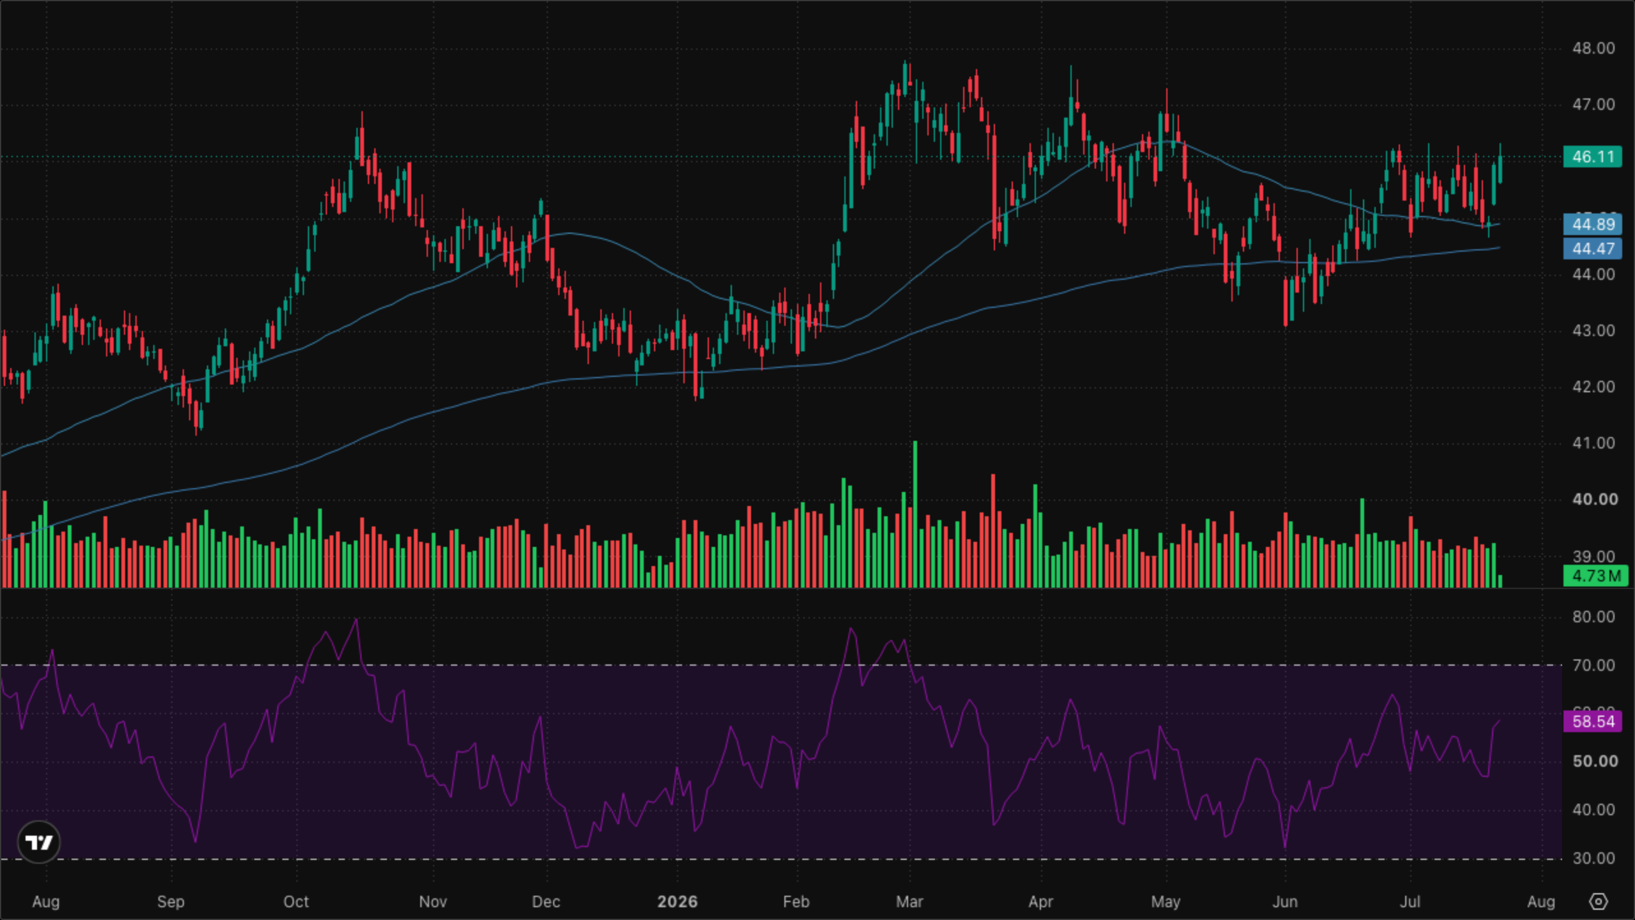
Task: Click the 4.73 M volume label
Action: click(1595, 576)
